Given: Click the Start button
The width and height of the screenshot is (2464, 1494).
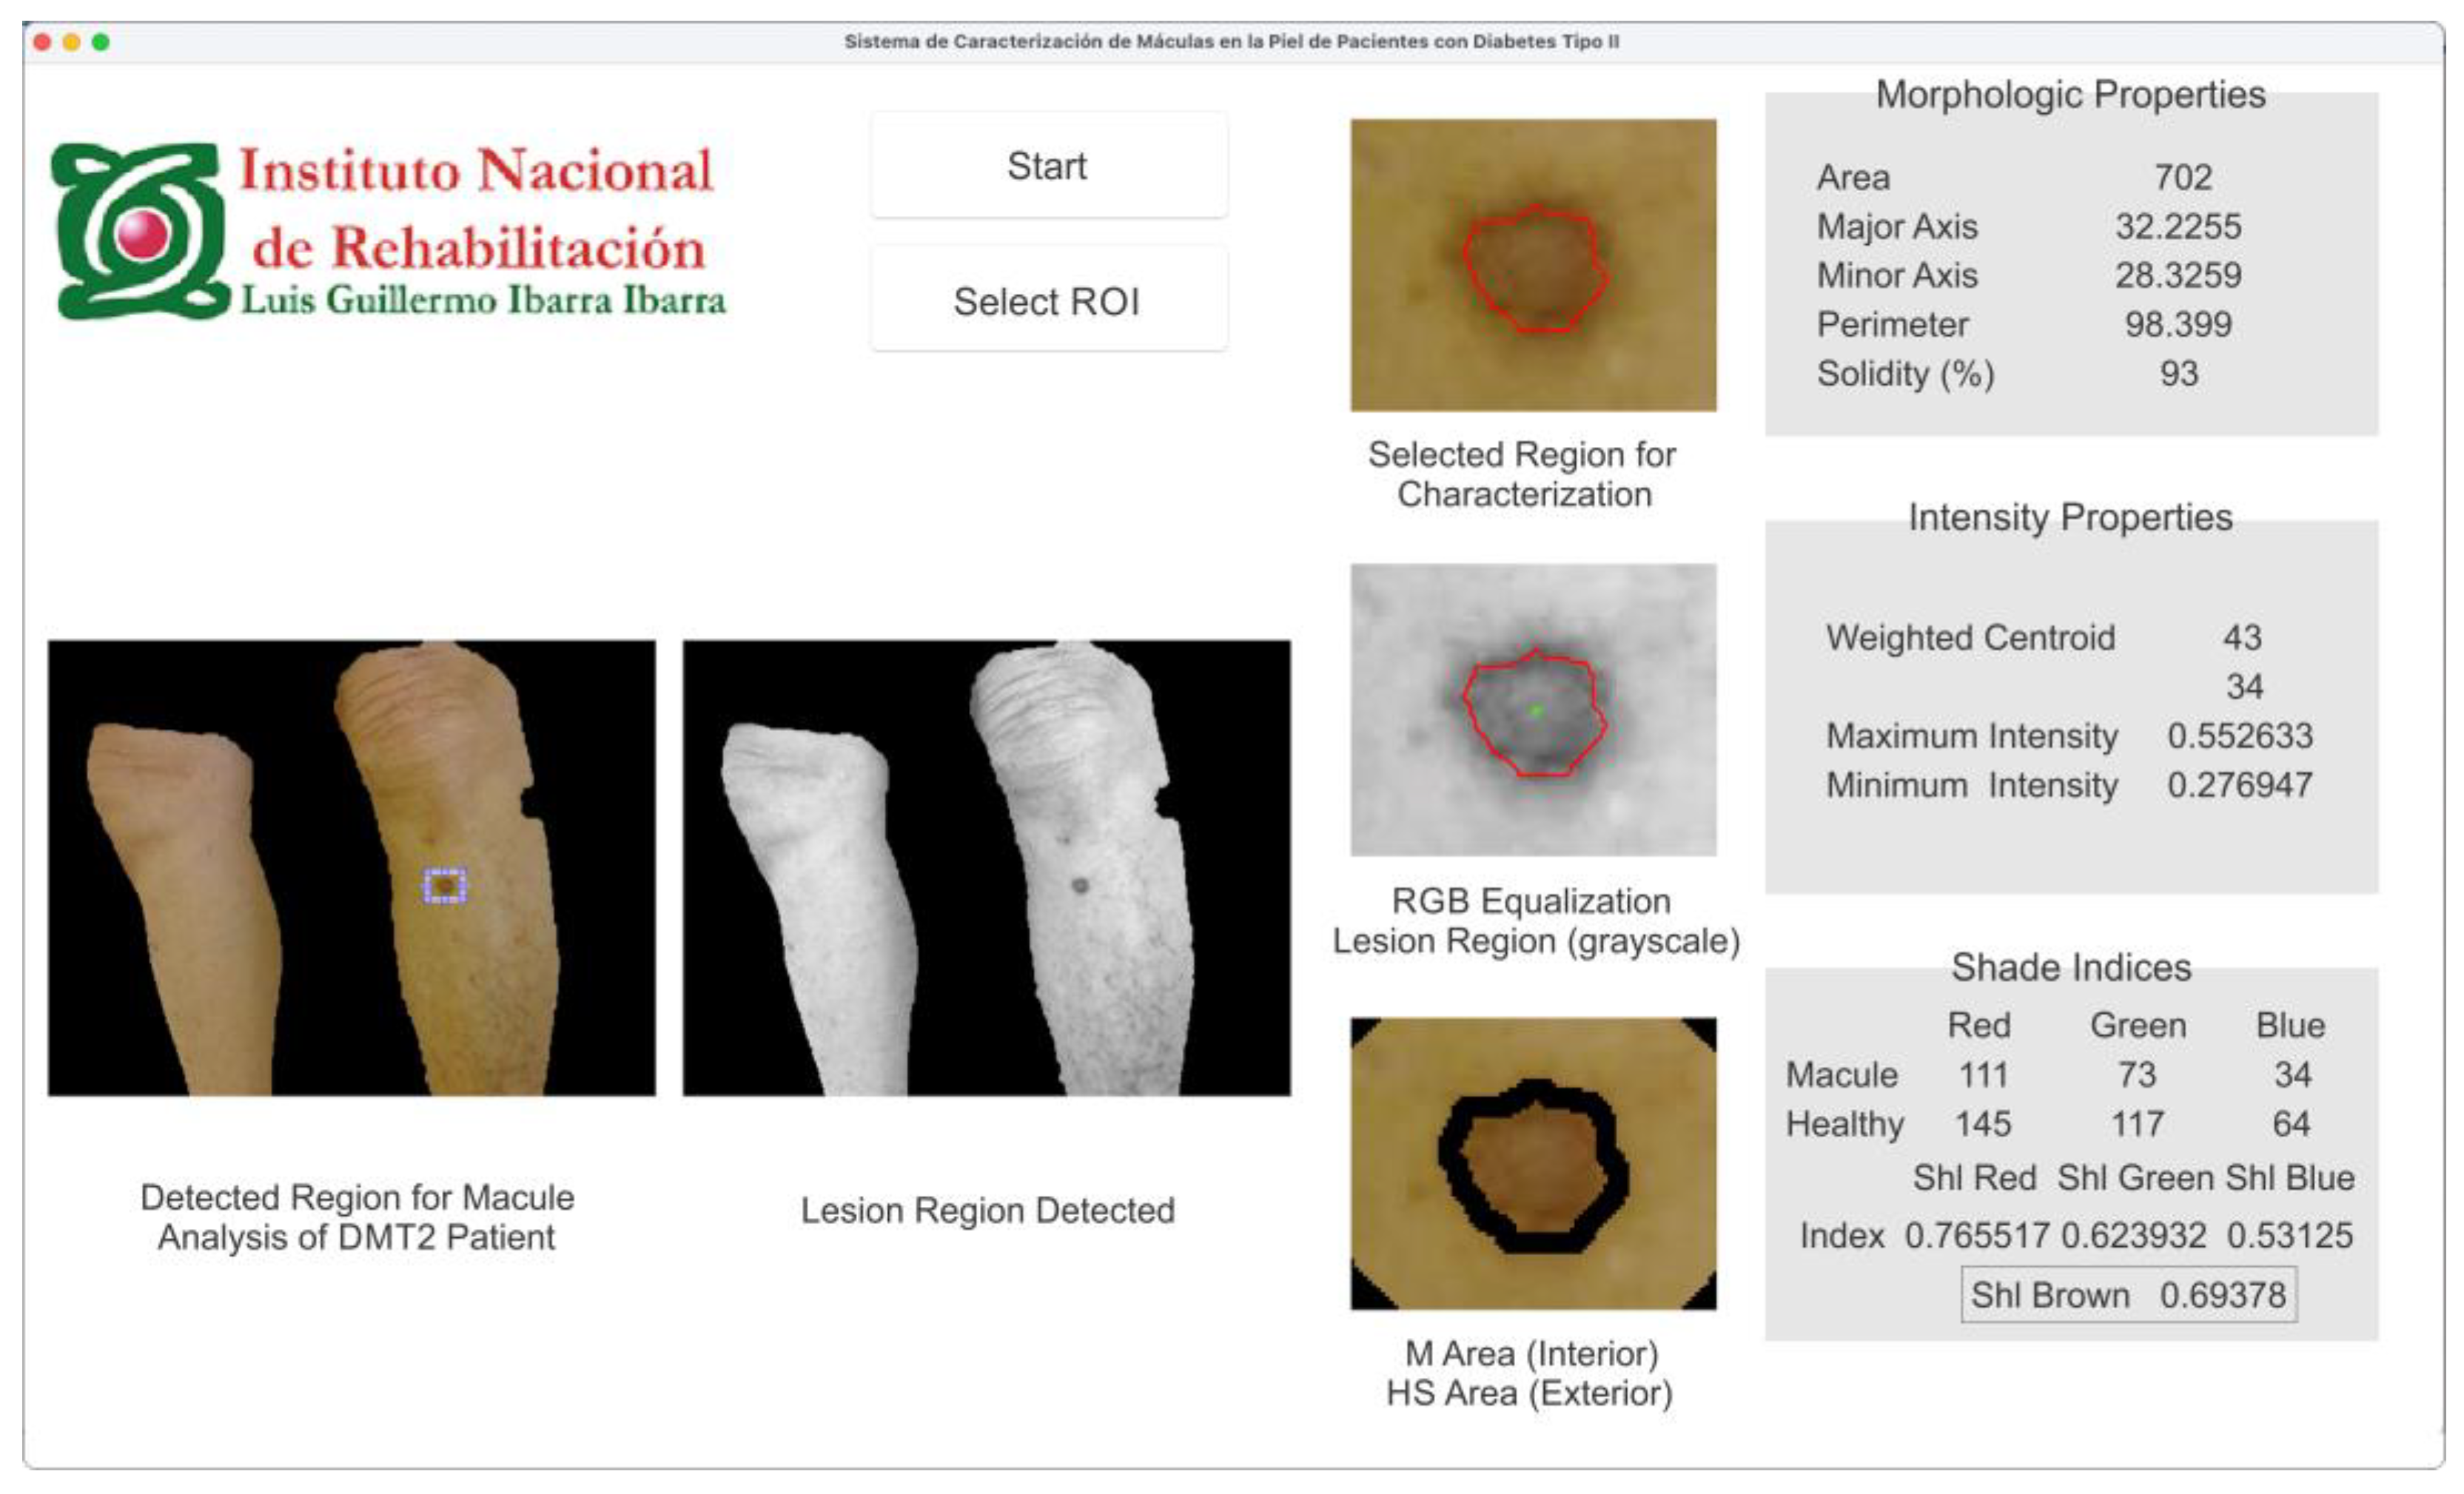Looking at the screenshot, I should pos(1048,166).
